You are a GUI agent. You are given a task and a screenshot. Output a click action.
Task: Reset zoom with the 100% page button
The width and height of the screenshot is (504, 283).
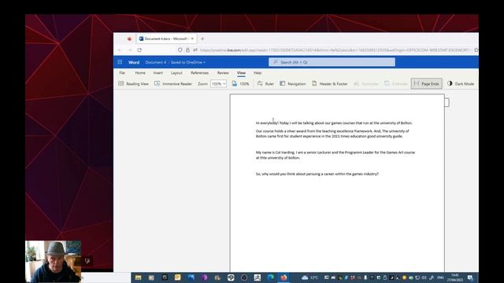point(240,84)
